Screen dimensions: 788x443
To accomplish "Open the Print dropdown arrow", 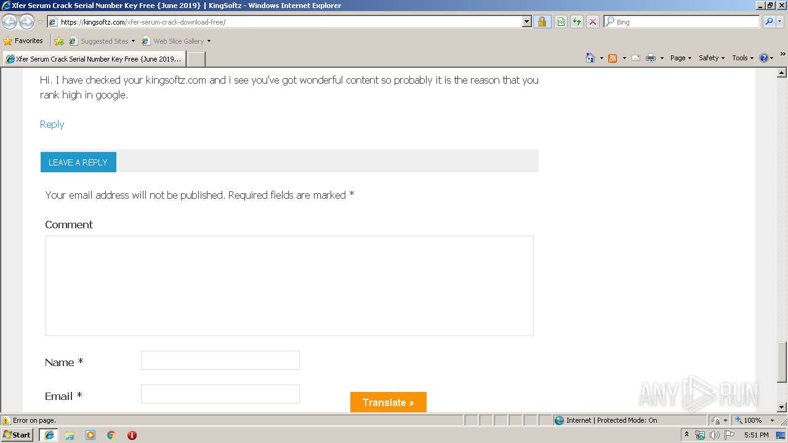I will coord(662,58).
